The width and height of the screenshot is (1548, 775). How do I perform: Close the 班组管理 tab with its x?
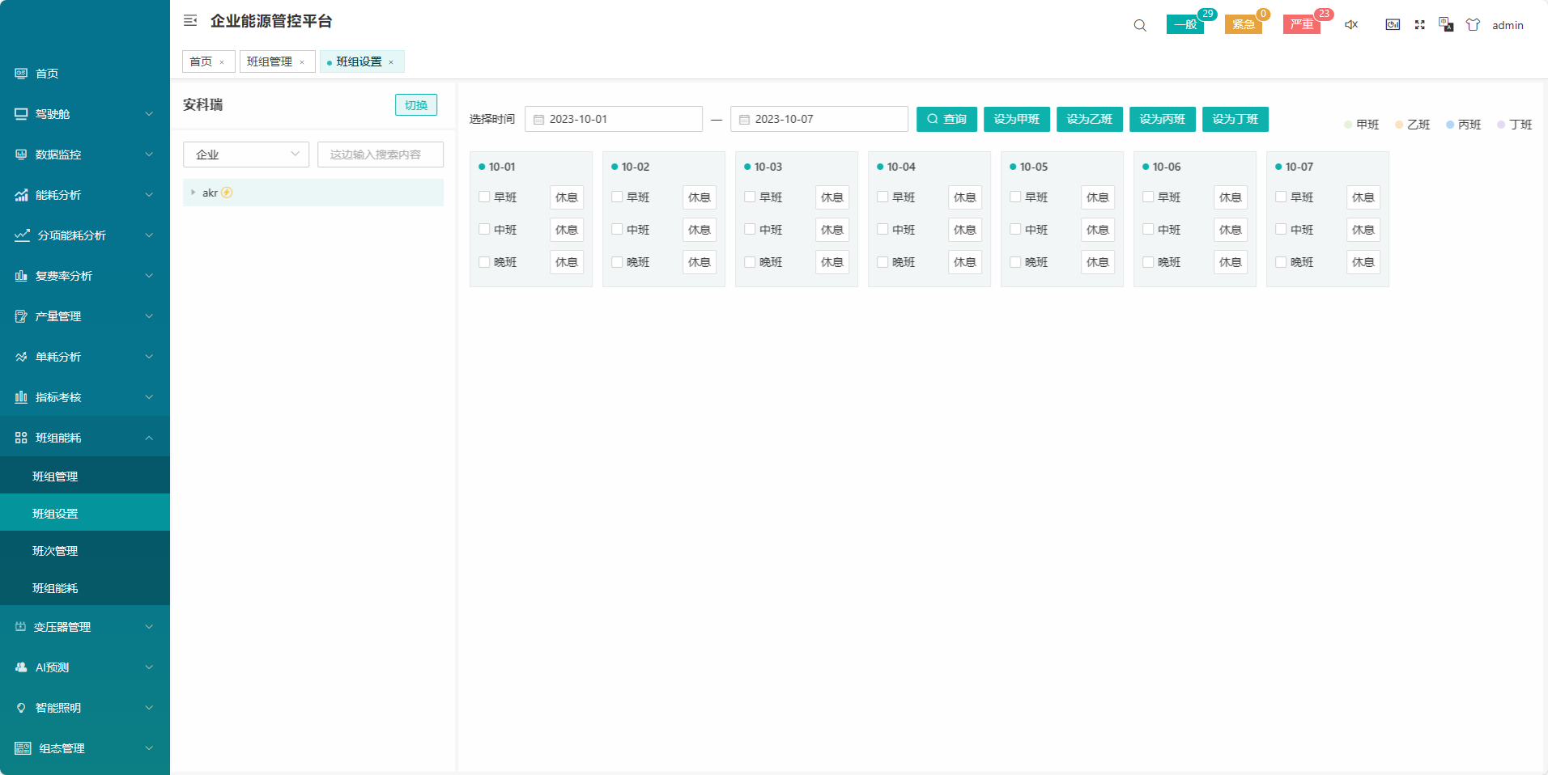pos(302,62)
